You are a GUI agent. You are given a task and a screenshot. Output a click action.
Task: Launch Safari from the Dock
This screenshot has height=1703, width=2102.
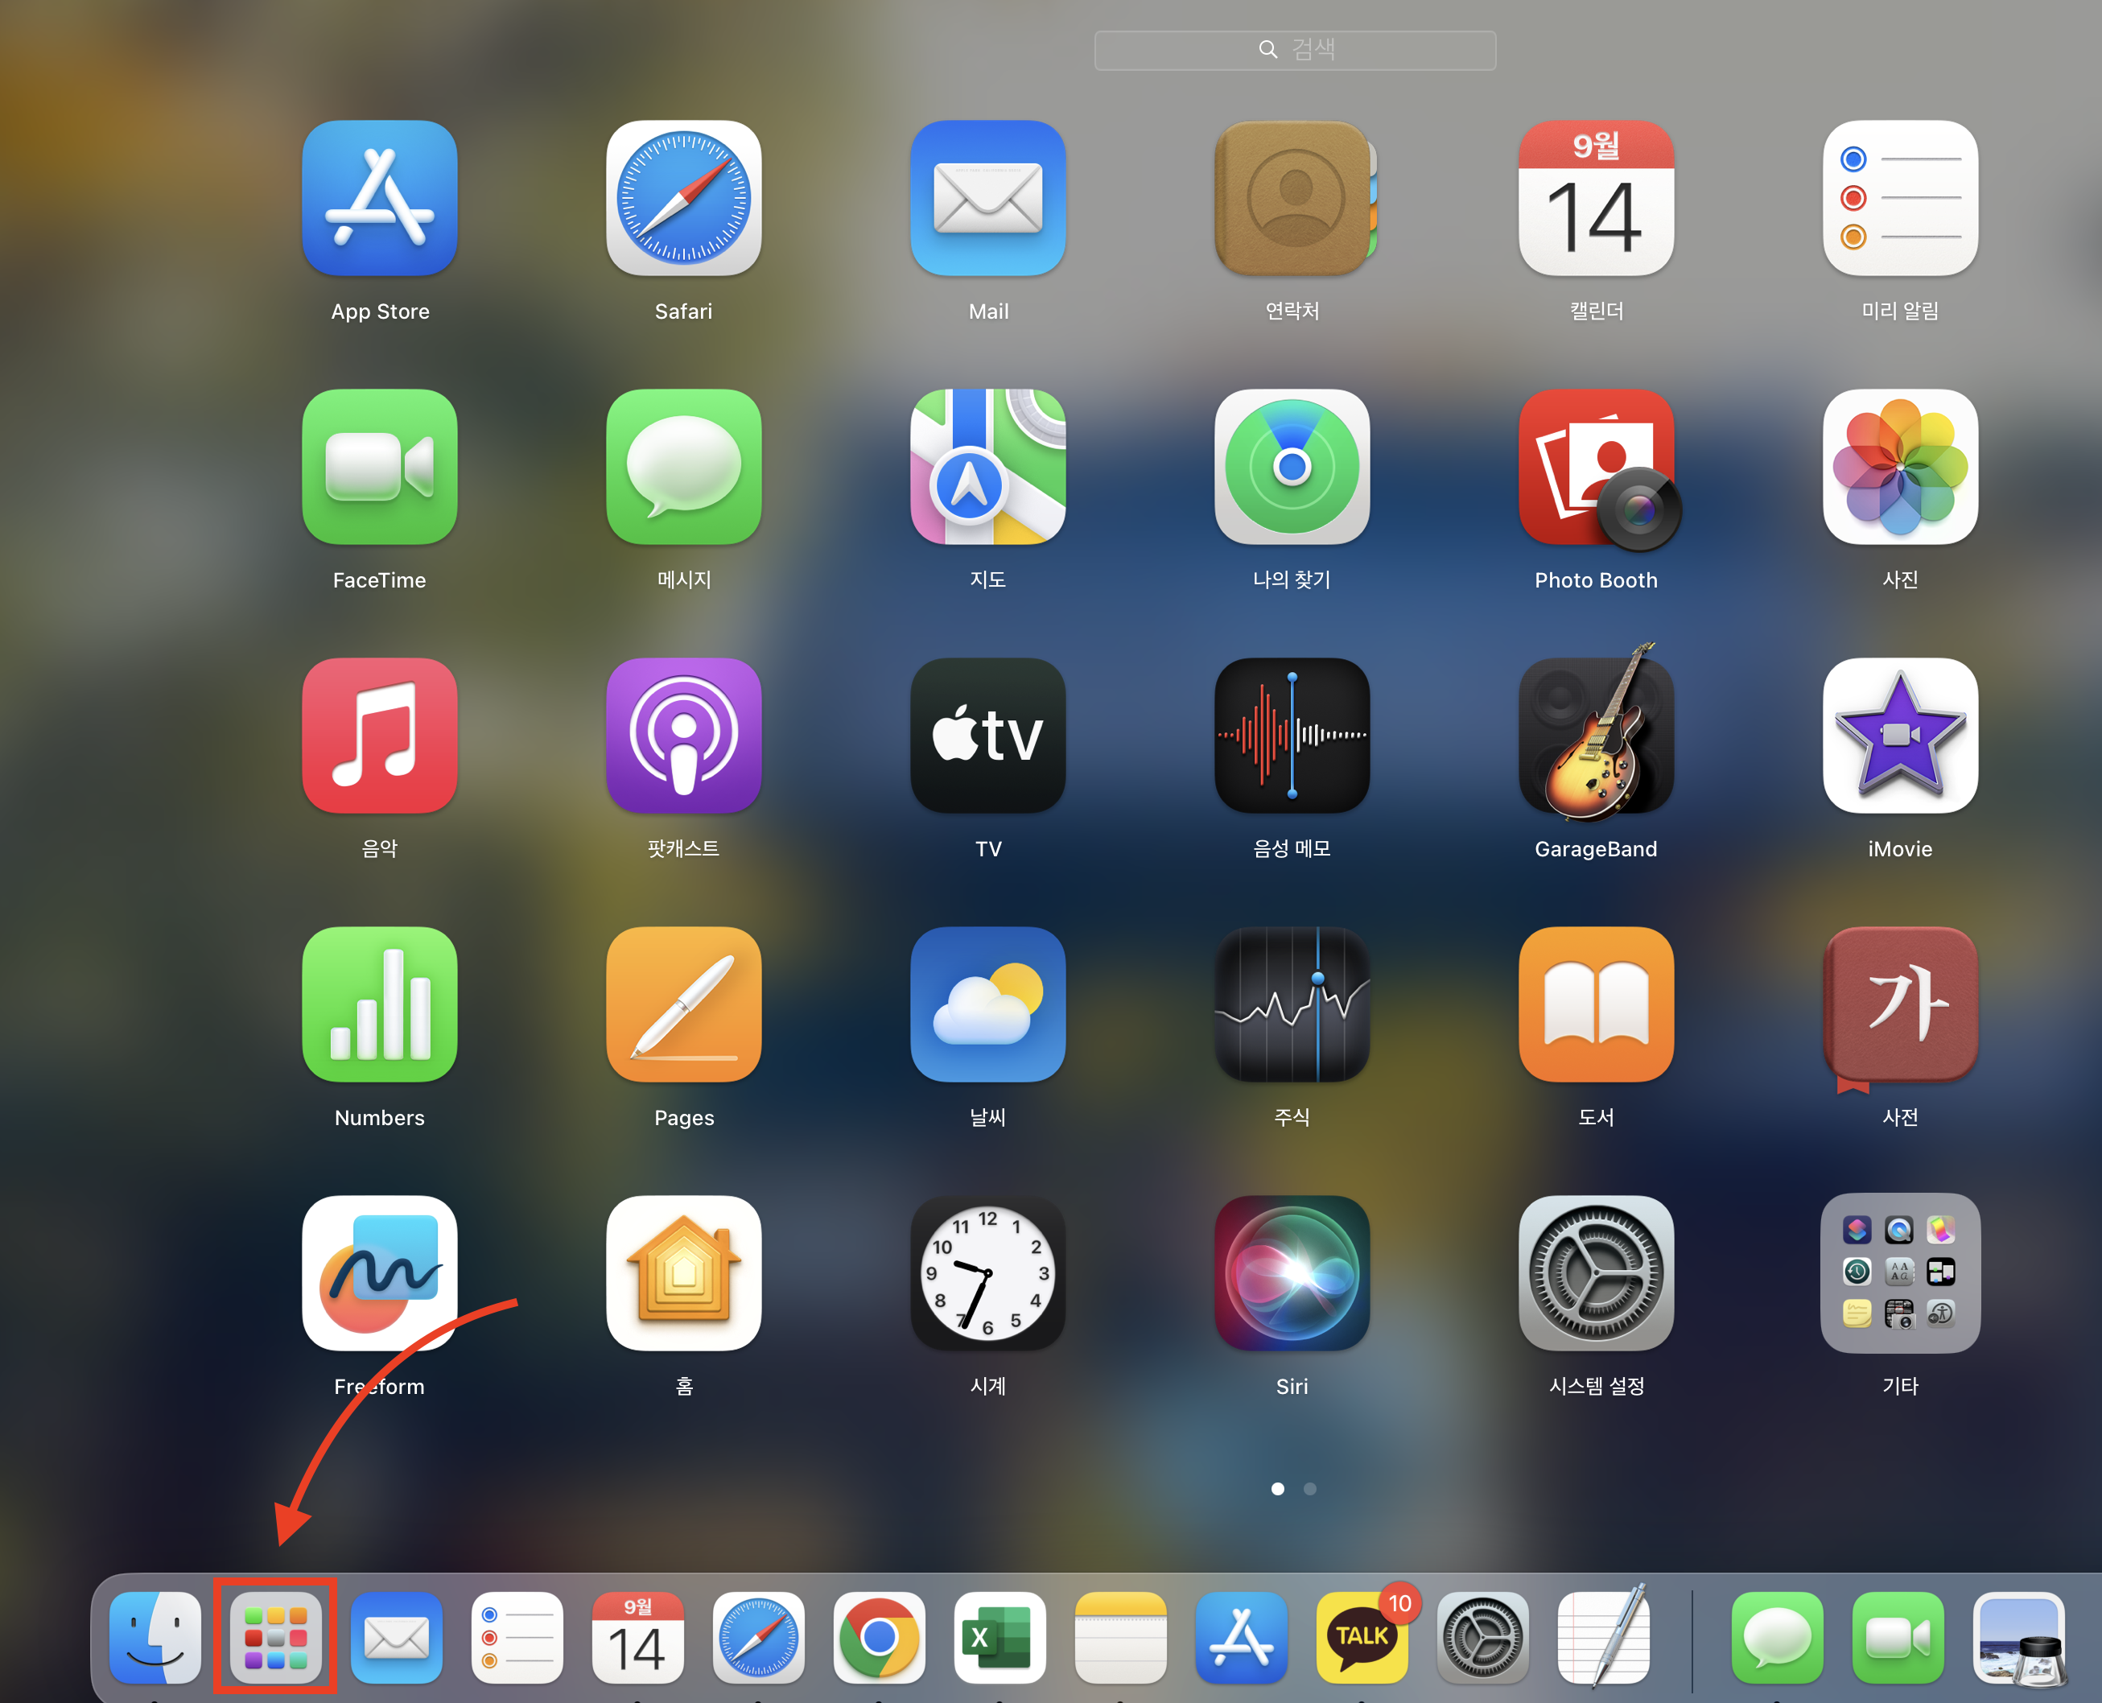(x=758, y=1637)
